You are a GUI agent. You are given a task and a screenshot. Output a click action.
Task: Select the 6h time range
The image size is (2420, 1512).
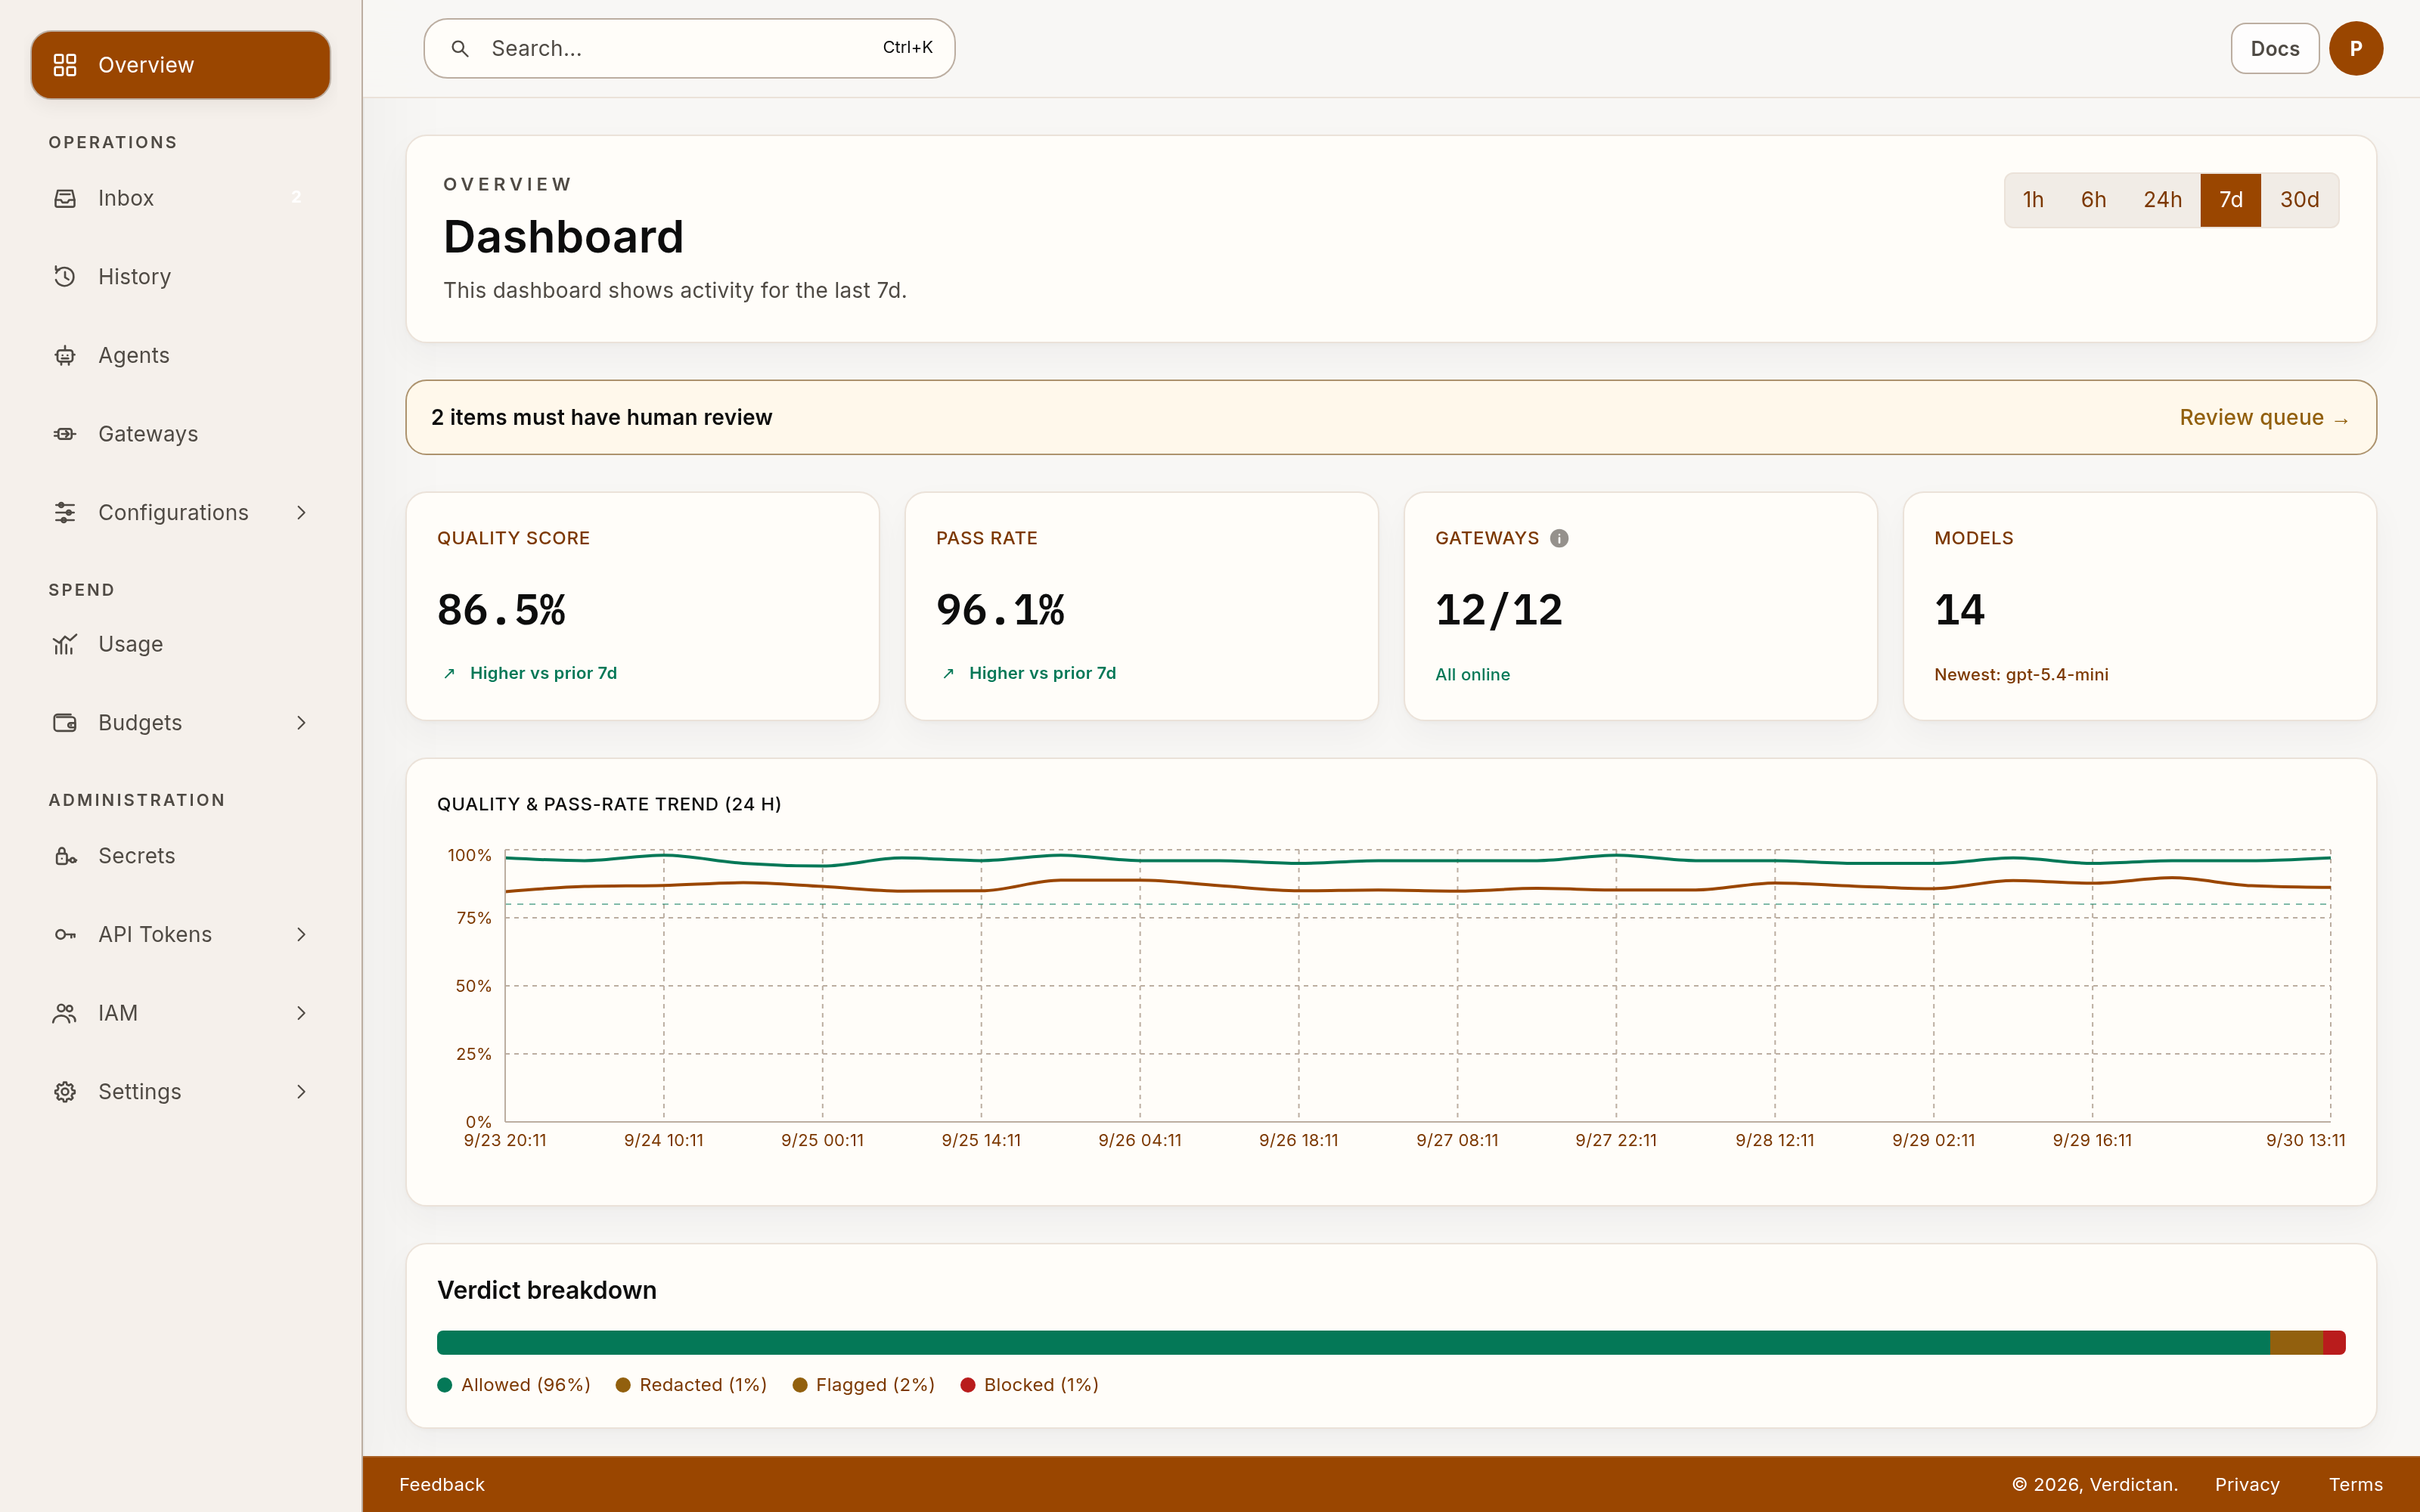click(2093, 200)
